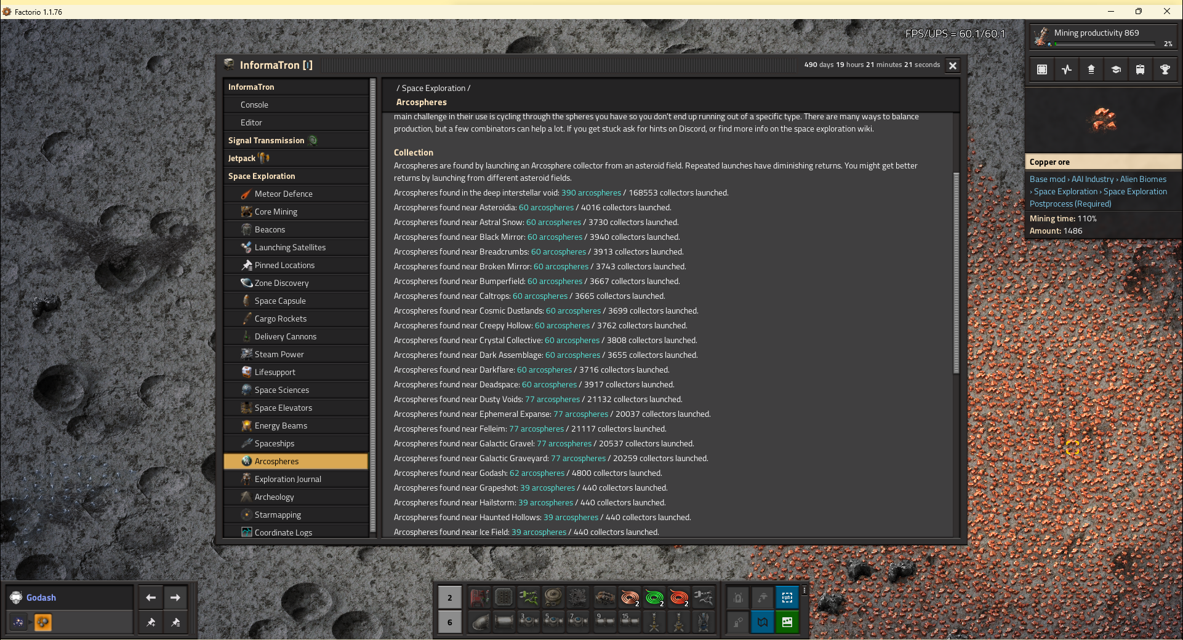Open the Archeology page
The image size is (1183, 640).
[x=296, y=497]
